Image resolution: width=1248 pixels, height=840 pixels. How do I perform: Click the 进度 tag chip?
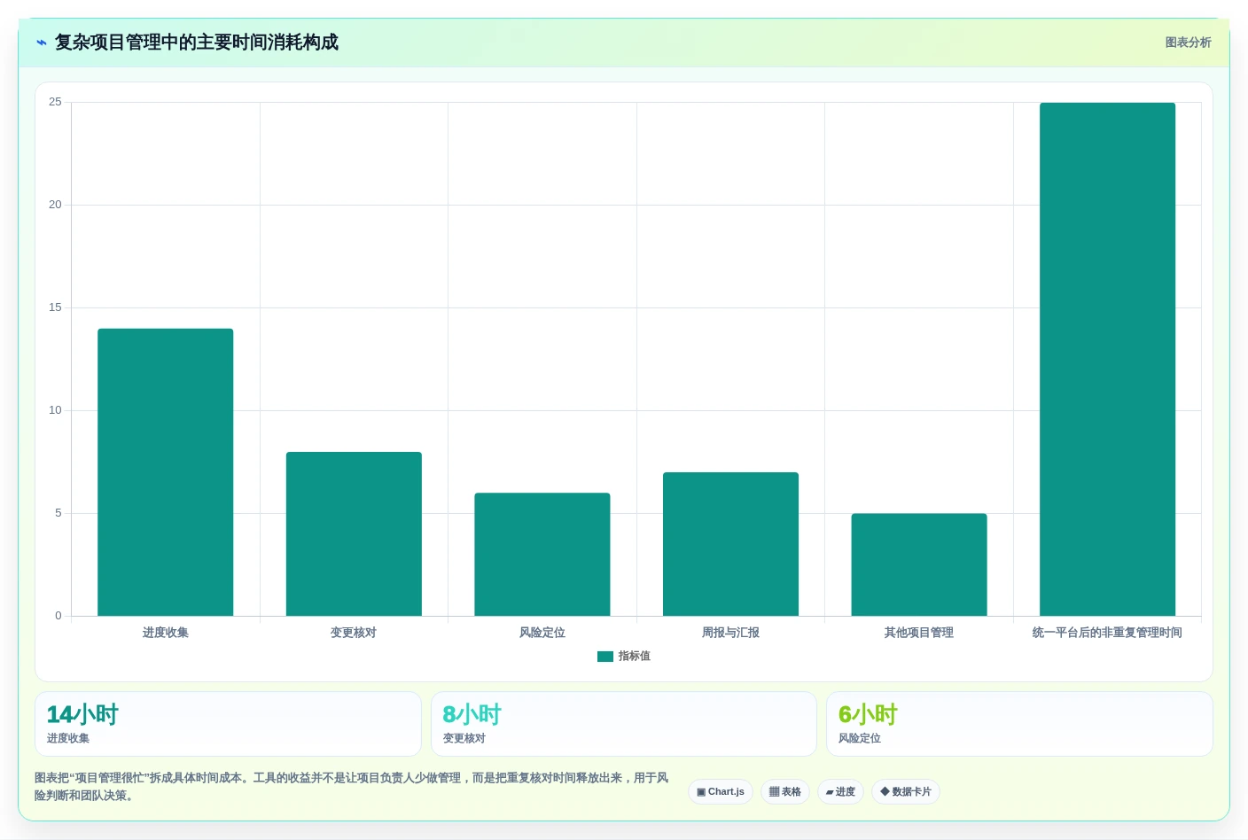coord(840,792)
